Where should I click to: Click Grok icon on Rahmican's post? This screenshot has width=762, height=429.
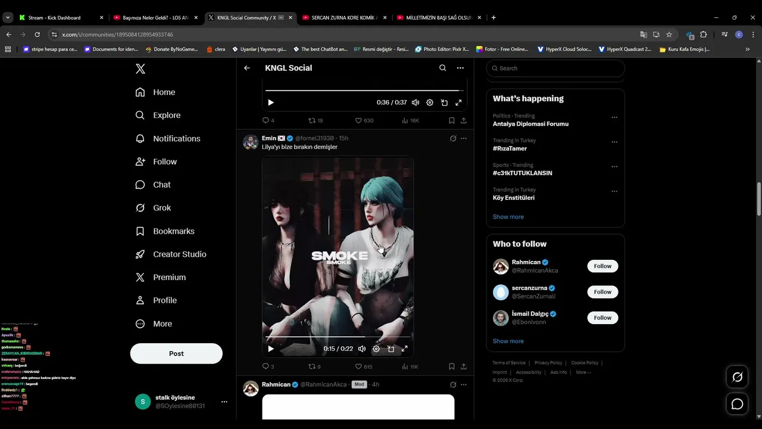point(453,385)
